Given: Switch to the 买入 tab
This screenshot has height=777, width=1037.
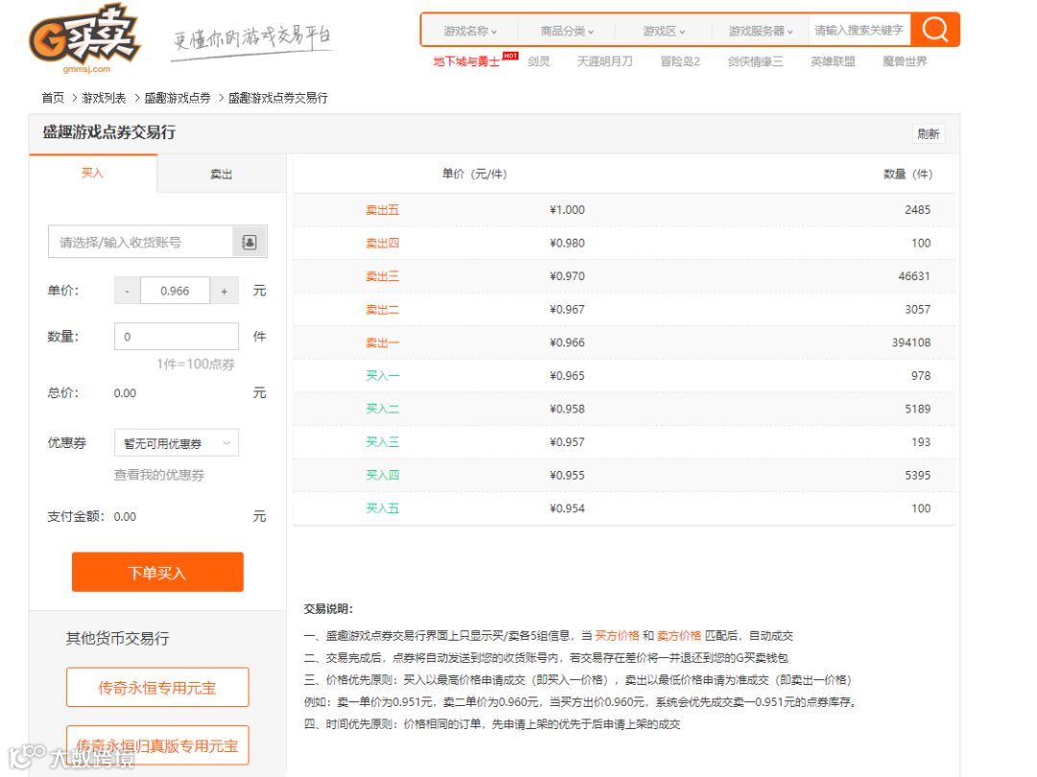Looking at the screenshot, I should pyautogui.click(x=92, y=173).
